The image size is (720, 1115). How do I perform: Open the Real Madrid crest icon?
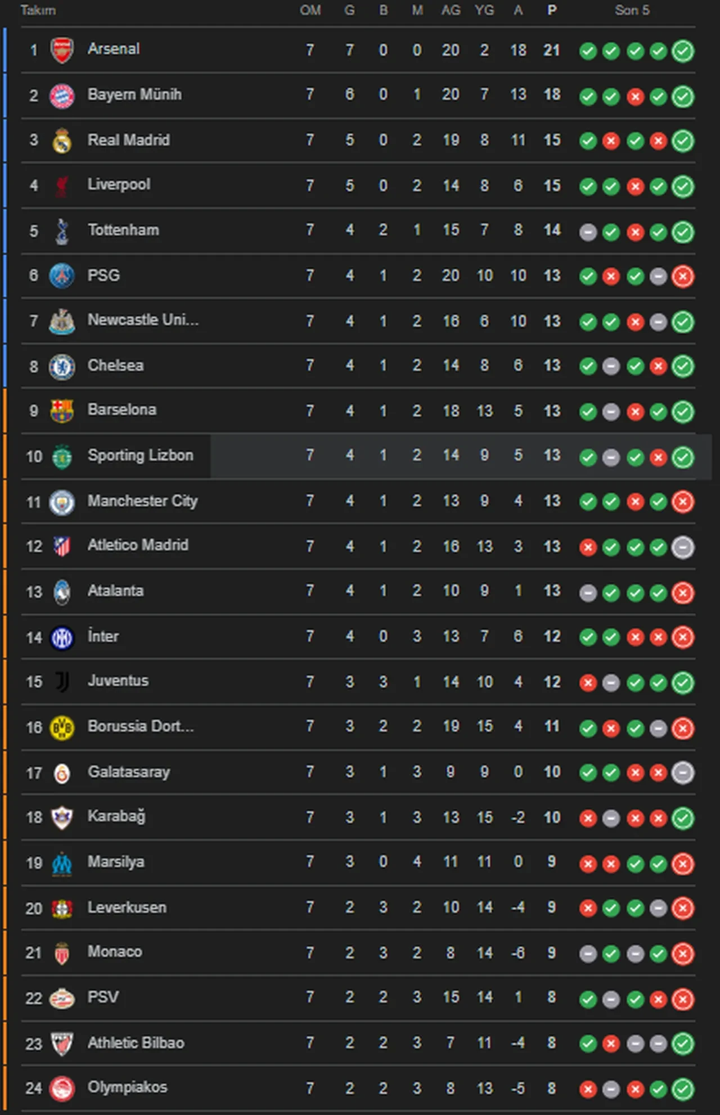click(62, 141)
